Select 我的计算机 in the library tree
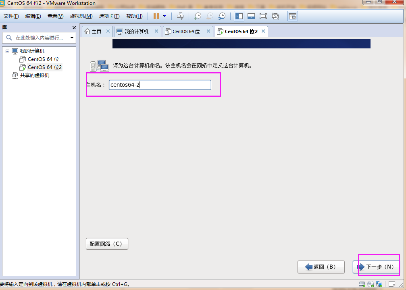This screenshot has width=406, height=290. (x=32, y=51)
